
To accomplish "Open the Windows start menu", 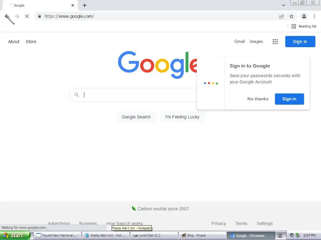I will (x=15, y=236).
